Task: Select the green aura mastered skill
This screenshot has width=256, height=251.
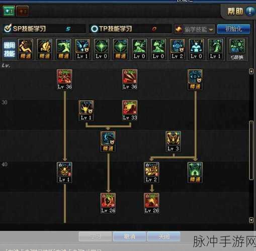Action: pyautogui.click(x=195, y=173)
